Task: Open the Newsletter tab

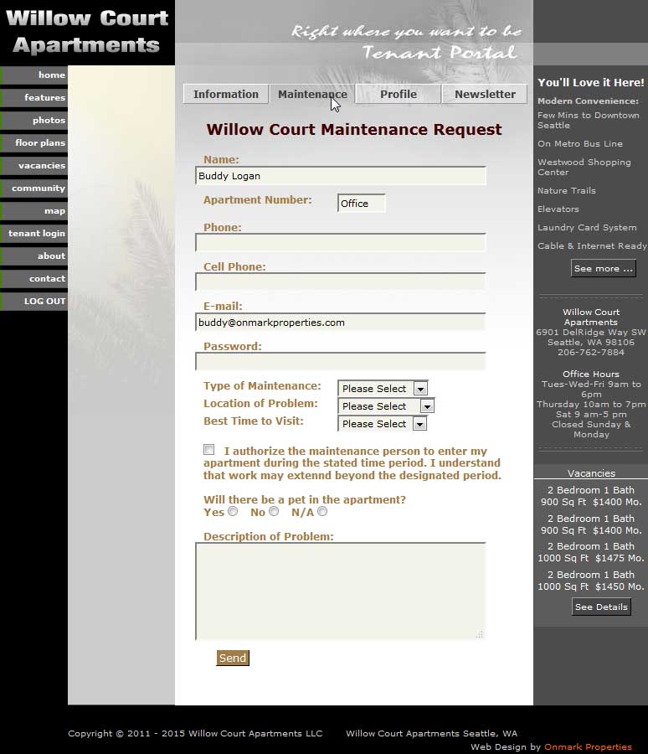Action: pyautogui.click(x=485, y=94)
